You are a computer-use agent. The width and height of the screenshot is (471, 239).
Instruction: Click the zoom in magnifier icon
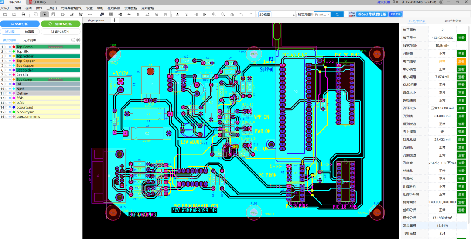(x=214, y=14)
